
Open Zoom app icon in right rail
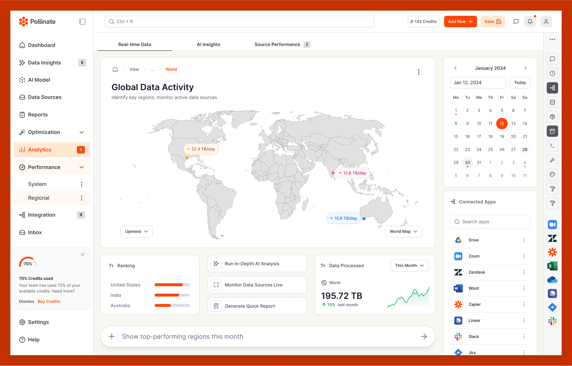(x=552, y=224)
